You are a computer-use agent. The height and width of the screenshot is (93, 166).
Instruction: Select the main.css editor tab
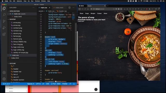tap(44, 7)
